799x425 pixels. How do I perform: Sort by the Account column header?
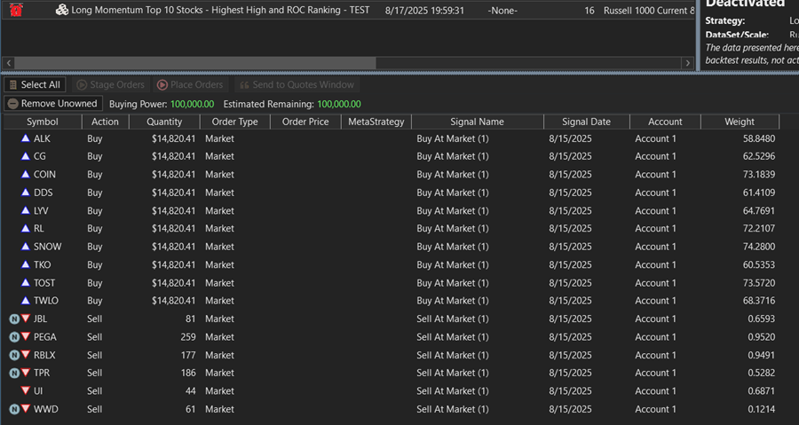(x=665, y=122)
